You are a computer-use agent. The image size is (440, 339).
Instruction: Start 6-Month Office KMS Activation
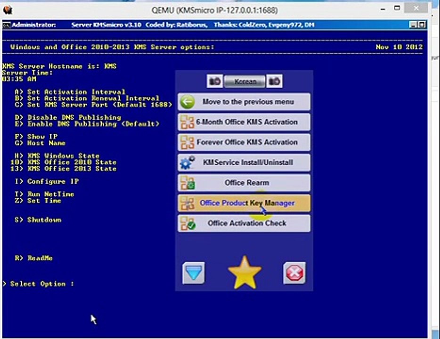(244, 122)
